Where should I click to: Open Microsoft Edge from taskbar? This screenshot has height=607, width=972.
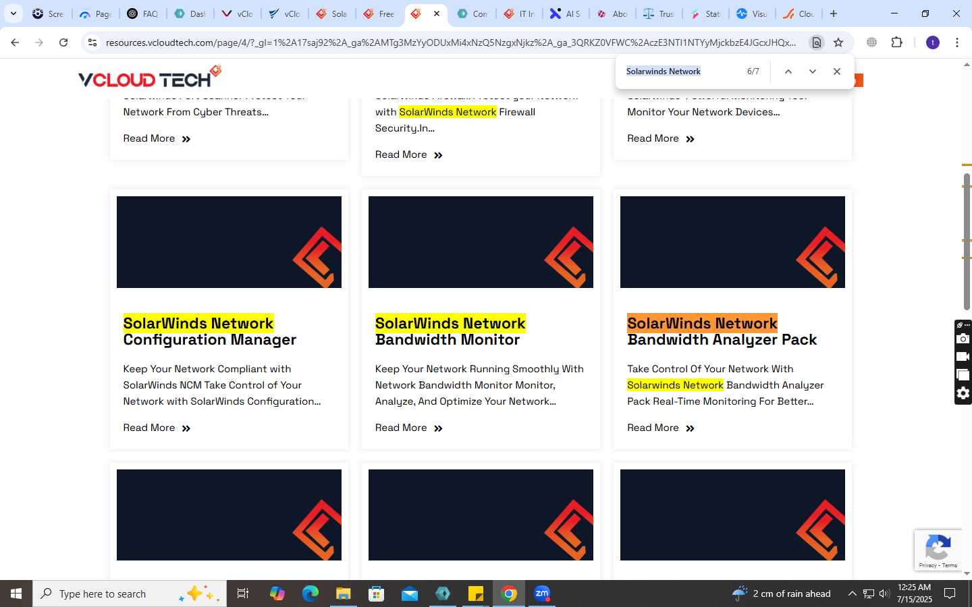click(x=310, y=594)
